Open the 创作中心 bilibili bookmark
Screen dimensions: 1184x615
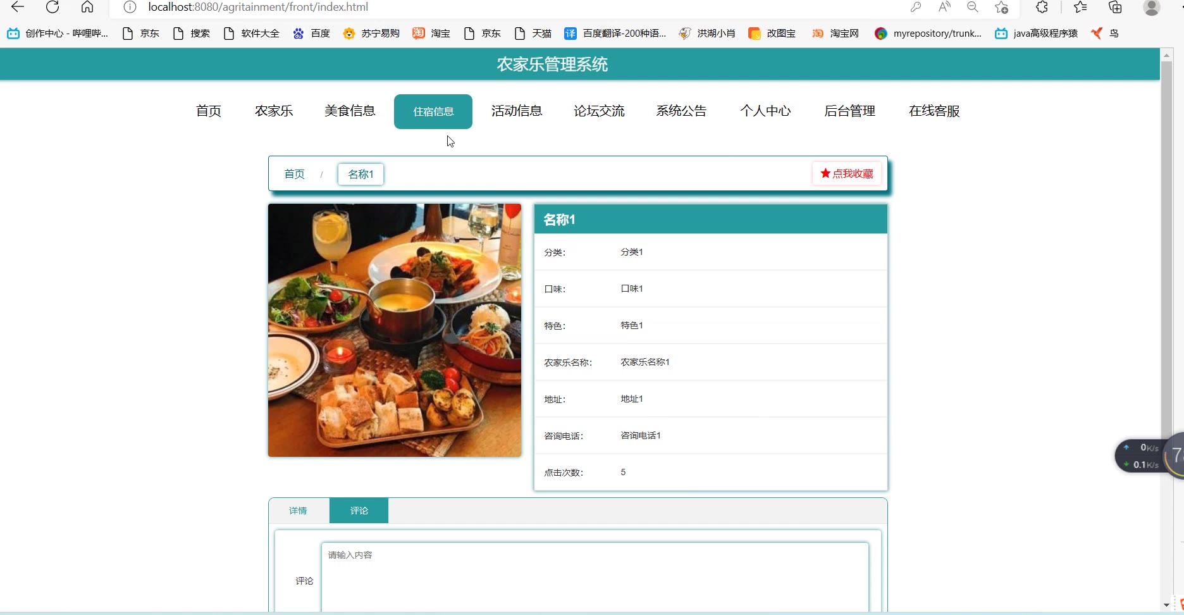click(58, 34)
